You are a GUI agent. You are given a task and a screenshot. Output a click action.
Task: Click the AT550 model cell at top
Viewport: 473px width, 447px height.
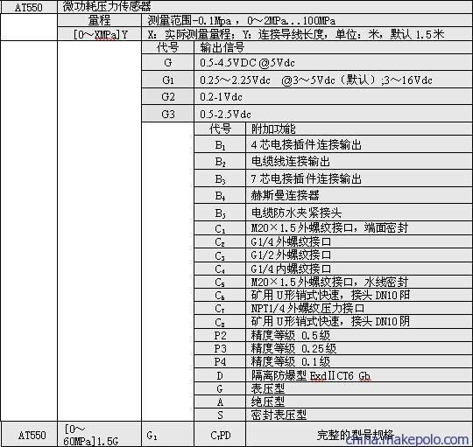(29, 7)
